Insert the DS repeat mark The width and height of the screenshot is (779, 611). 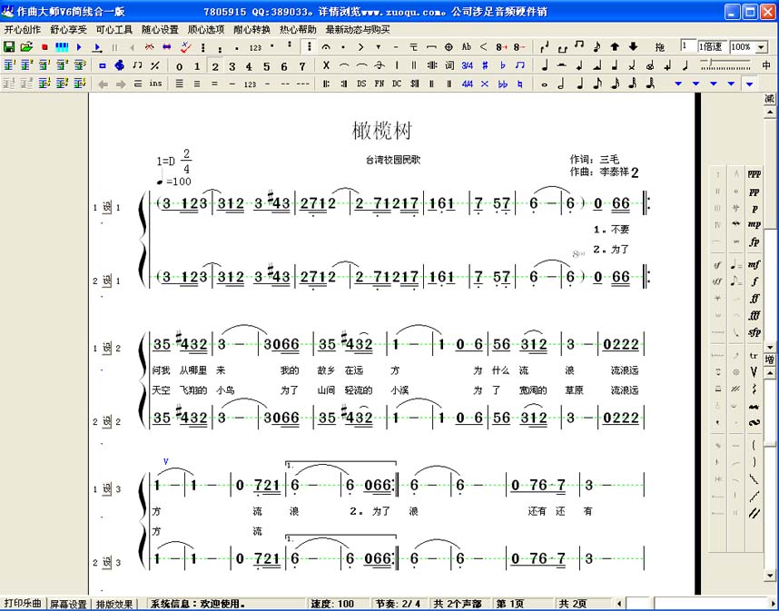[361, 84]
